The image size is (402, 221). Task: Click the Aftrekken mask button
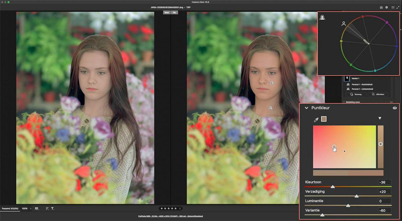(378, 94)
